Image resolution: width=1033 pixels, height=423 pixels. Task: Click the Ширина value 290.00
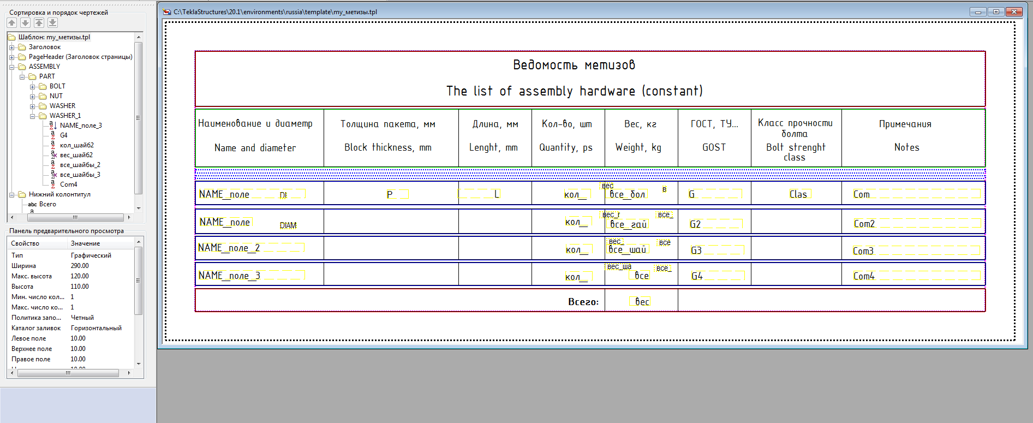click(x=80, y=266)
